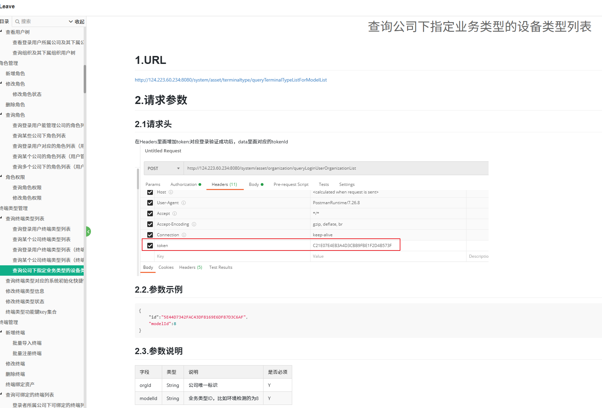
Task: Click the search magnifier icon in sidebar
Action: 17,21
